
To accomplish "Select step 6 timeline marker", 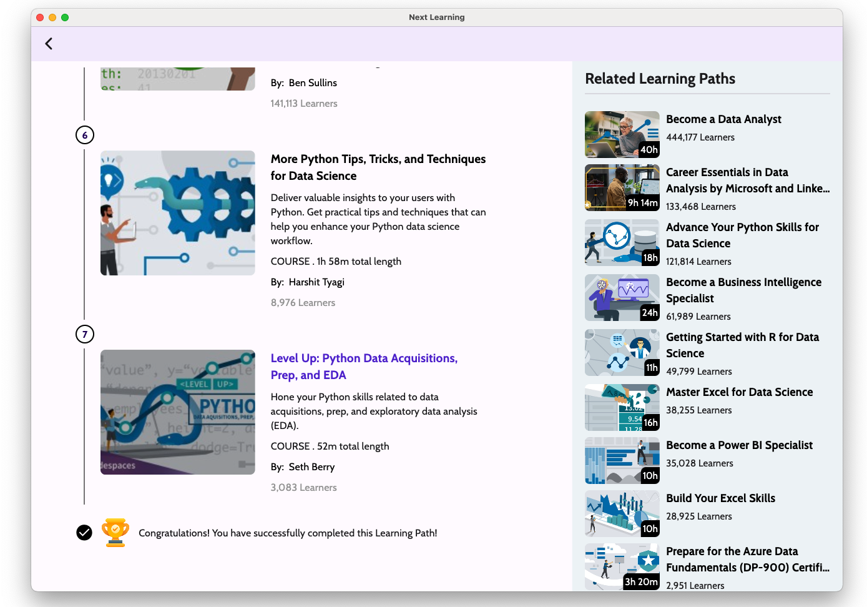I will coord(85,135).
